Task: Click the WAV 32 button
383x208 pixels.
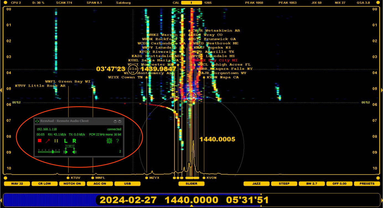Action: coord(17,184)
